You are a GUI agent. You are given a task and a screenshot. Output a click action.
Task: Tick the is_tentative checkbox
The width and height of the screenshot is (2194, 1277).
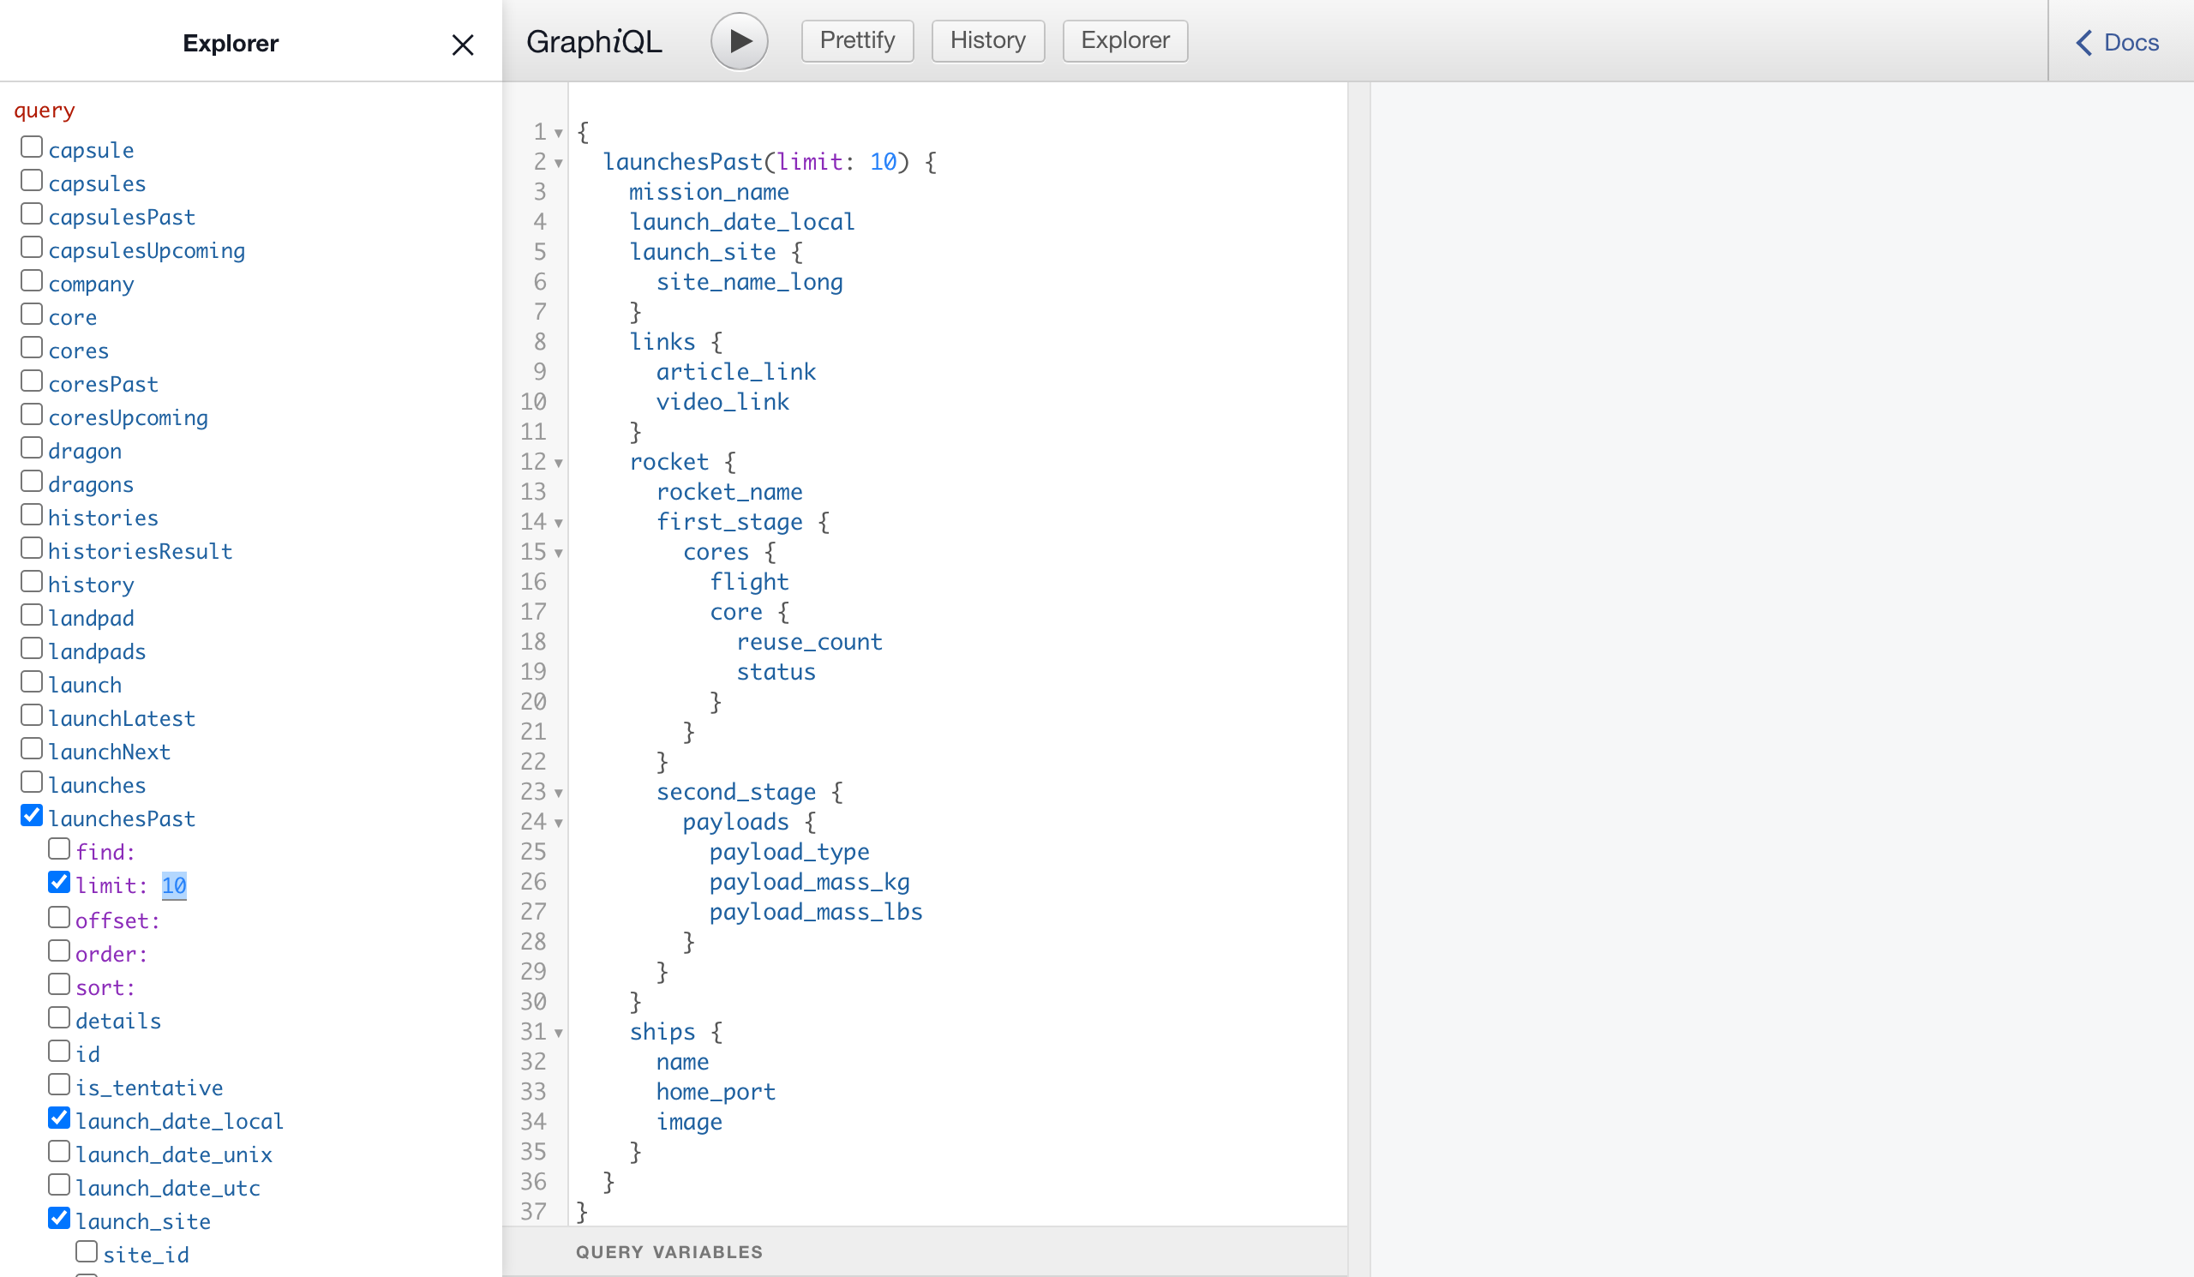[59, 1085]
